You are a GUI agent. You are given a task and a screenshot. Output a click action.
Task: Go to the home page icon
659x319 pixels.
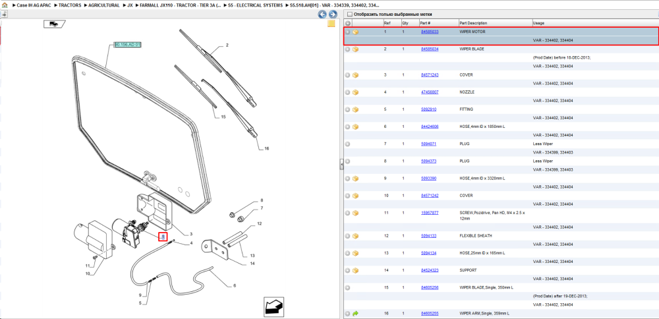[x=5, y=5]
